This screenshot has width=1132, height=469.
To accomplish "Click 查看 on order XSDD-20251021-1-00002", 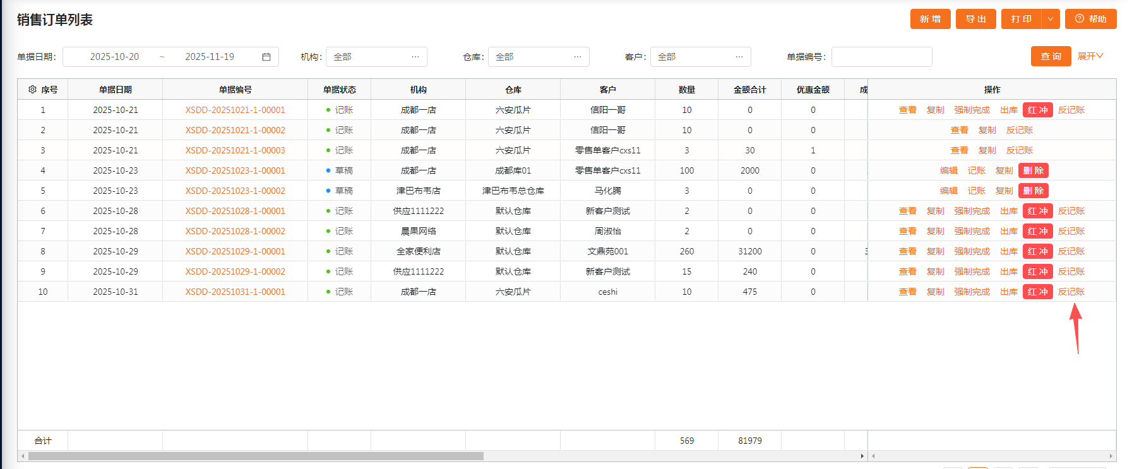I will (x=960, y=130).
